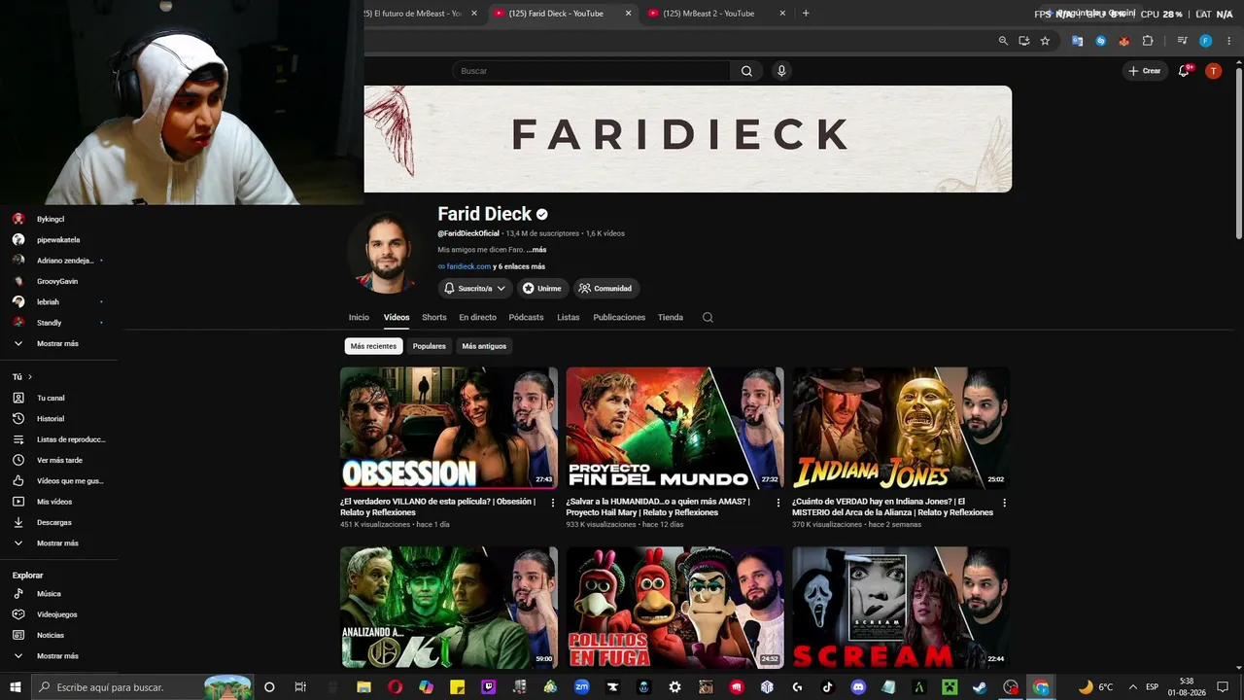Click the Unirme membership button
Viewport: 1244px width, 700px height.
click(x=541, y=288)
